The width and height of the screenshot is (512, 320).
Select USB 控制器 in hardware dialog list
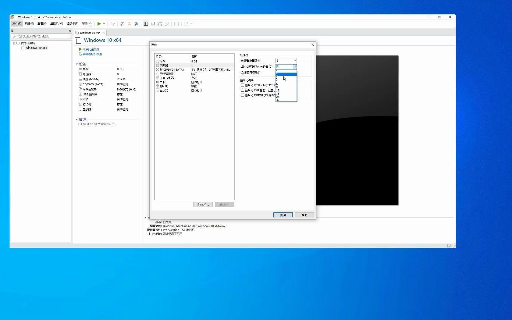click(x=194, y=78)
